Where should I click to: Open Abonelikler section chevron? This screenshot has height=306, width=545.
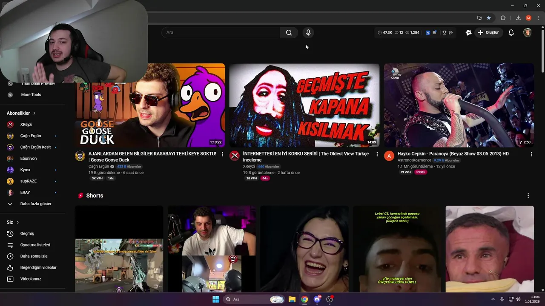(x=34, y=113)
